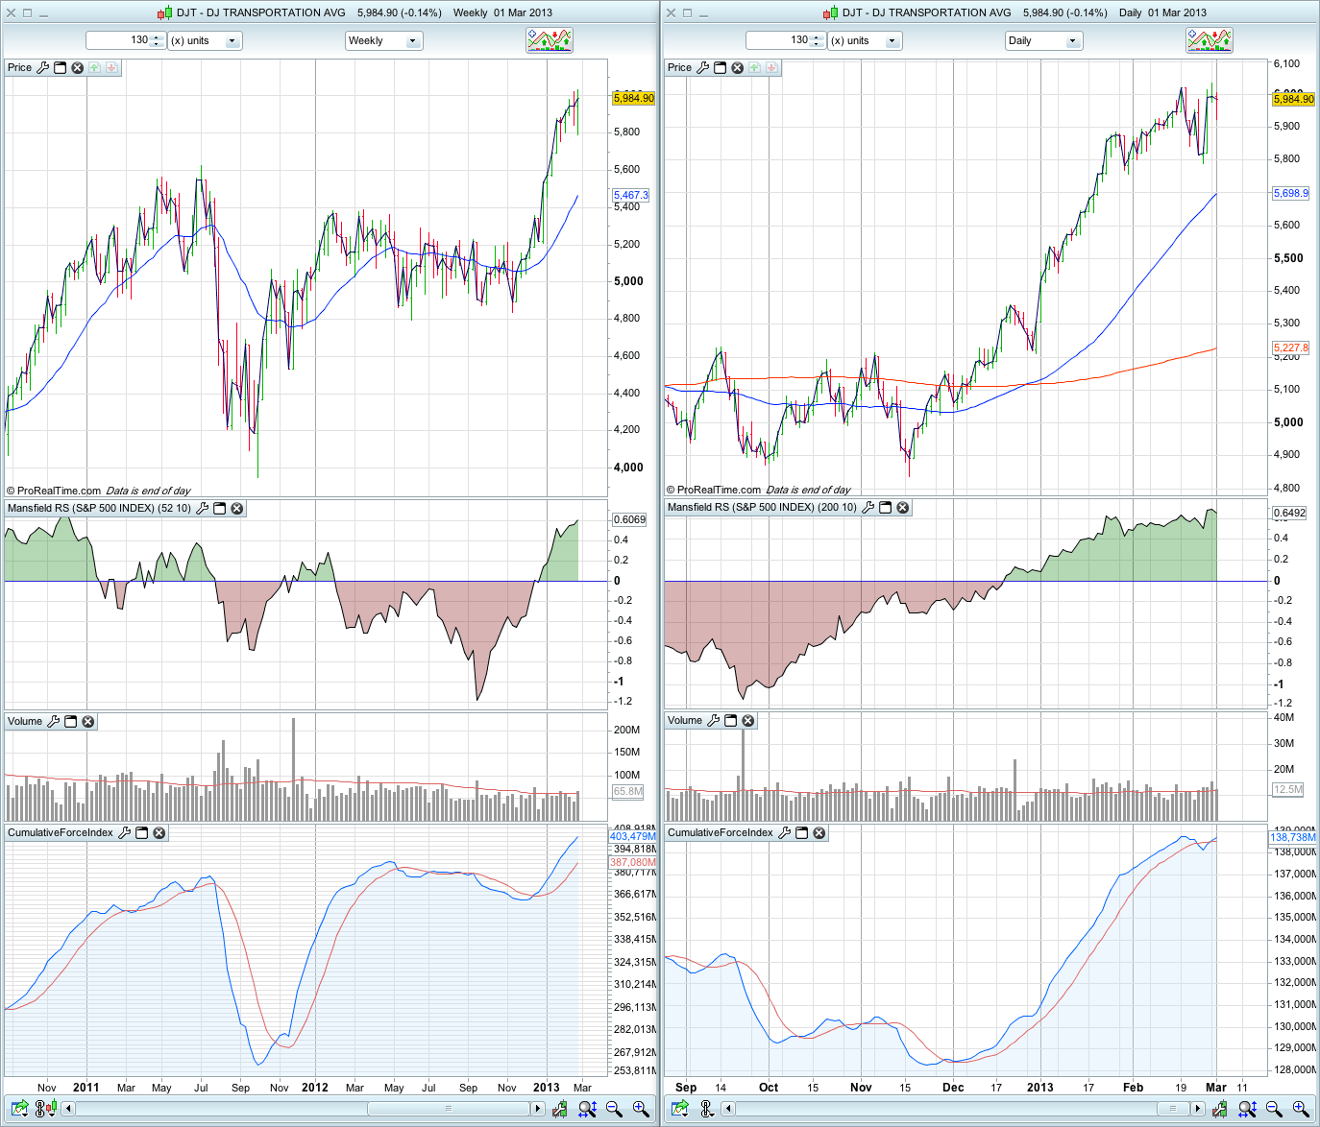Zoom out on the daily chart
Screen dimensions: 1320x1127
tap(1274, 1109)
